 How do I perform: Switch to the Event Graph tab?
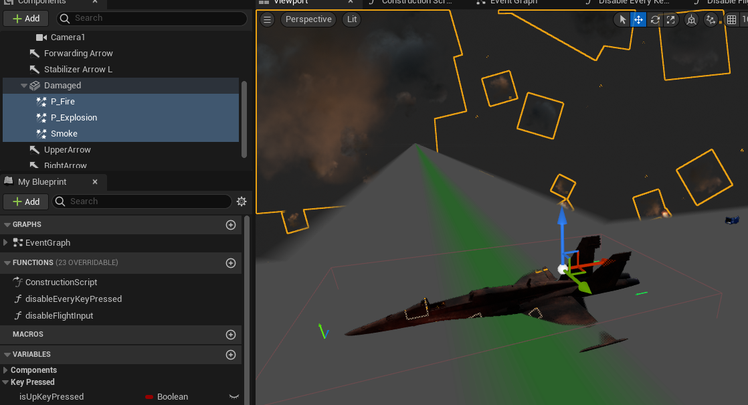coord(513,3)
